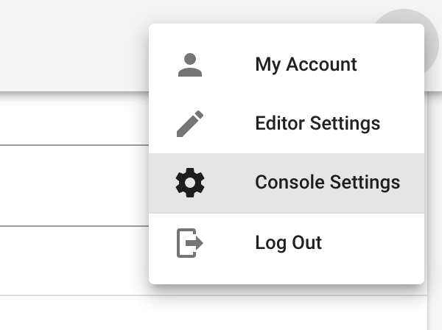Click the empty white bottom row of the page
Screen dimensions: 442x330
tap(214, 313)
